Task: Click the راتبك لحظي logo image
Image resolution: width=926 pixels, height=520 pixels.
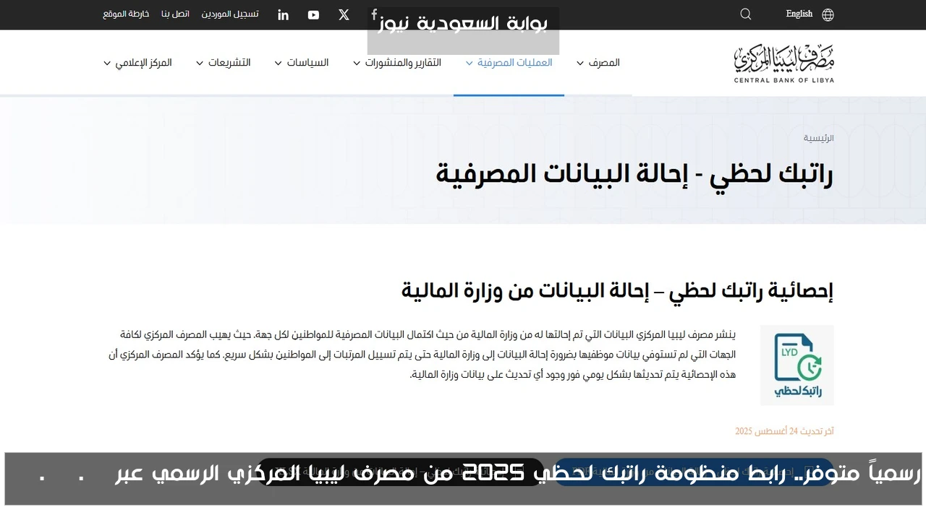Action: click(x=797, y=365)
